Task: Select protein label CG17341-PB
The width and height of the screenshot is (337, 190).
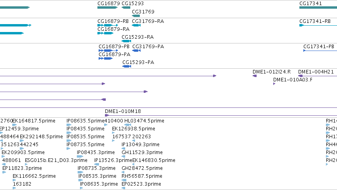Action: pos(319,47)
